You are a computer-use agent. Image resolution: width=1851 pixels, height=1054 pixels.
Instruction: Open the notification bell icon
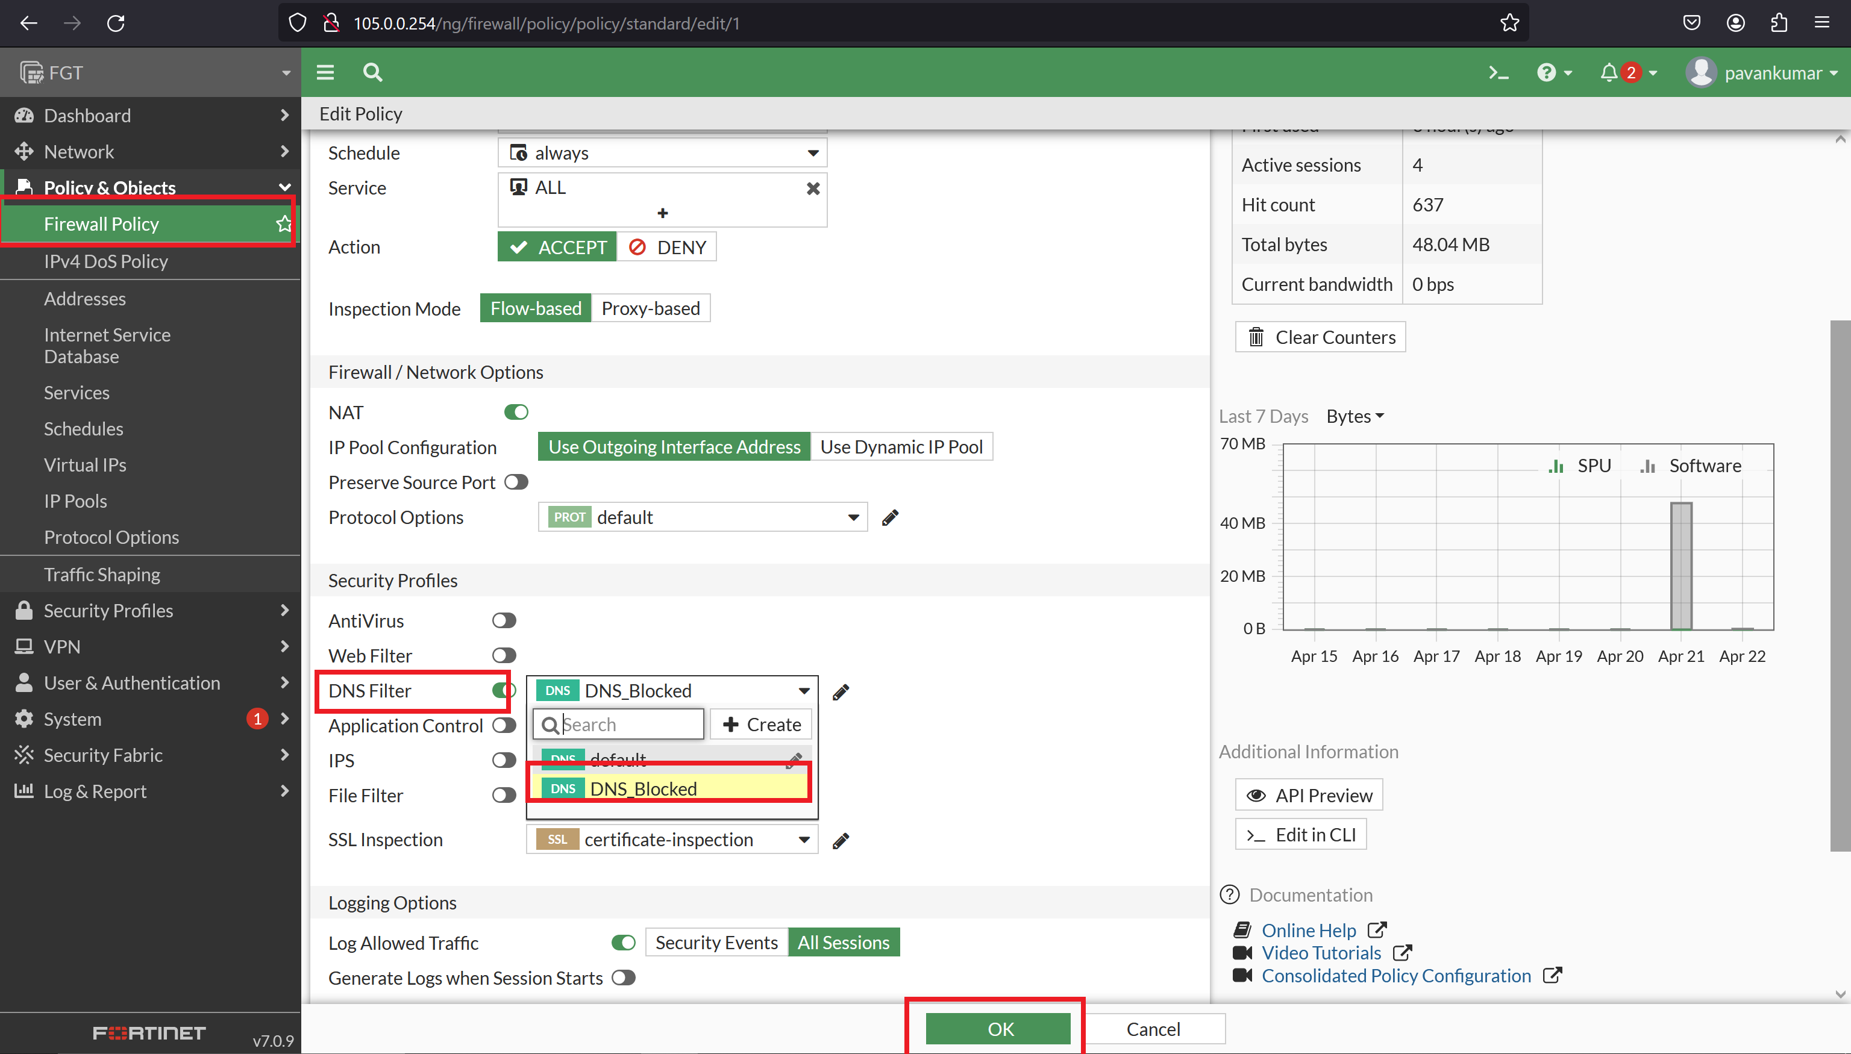click(x=1609, y=72)
